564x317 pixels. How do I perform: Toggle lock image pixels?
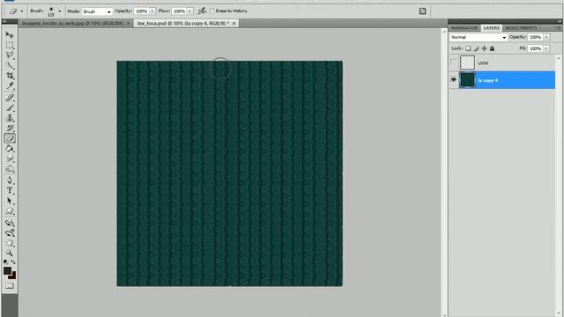(476, 48)
